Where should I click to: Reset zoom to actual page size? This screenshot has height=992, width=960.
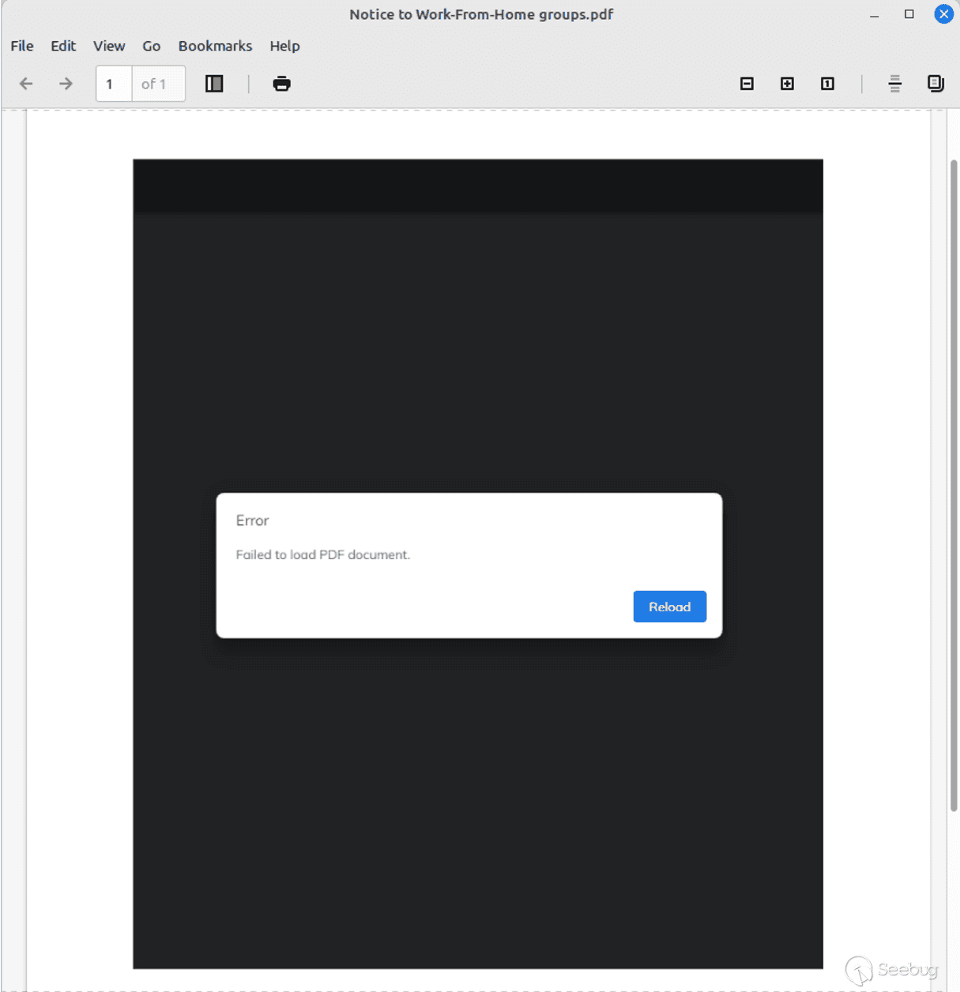pos(827,83)
